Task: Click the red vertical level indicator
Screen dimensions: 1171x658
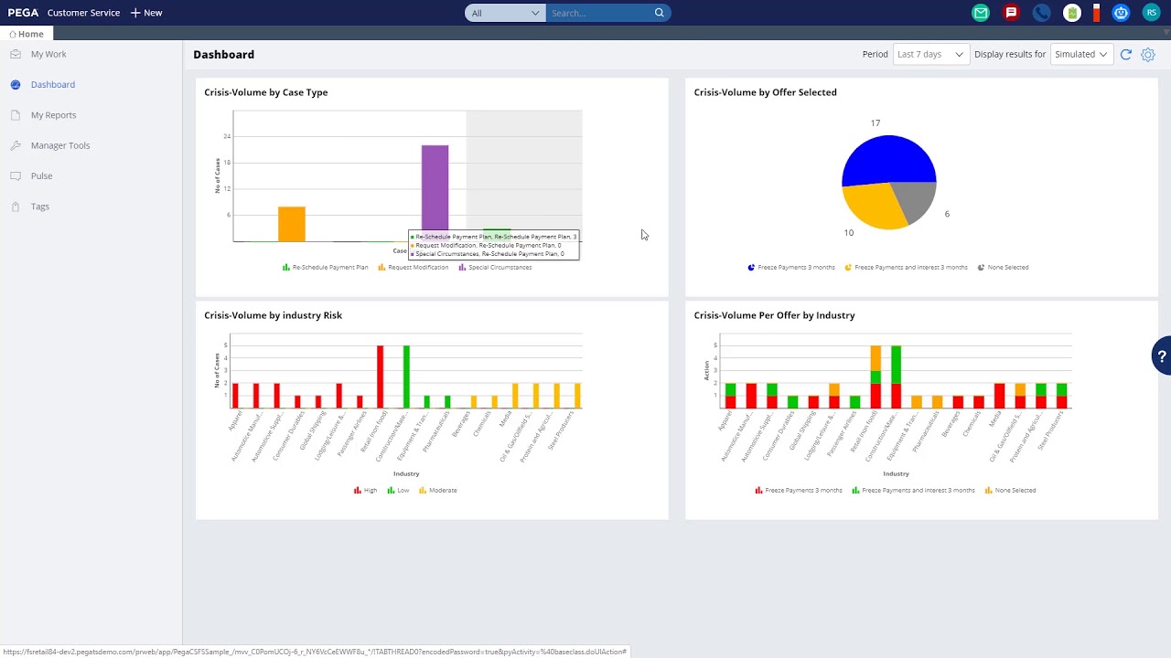Action: pos(1096,13)
